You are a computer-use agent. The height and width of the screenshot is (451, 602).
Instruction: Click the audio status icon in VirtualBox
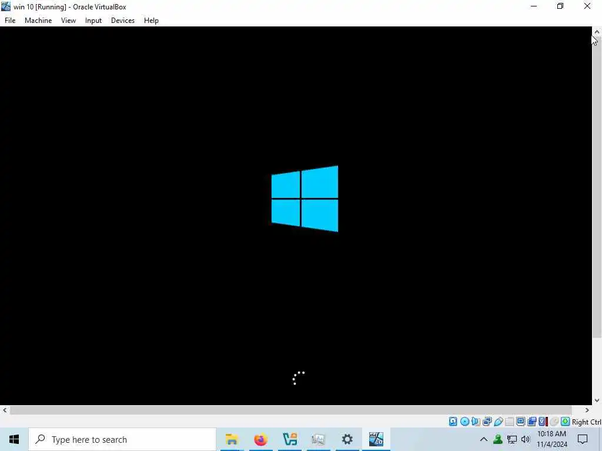476,422
